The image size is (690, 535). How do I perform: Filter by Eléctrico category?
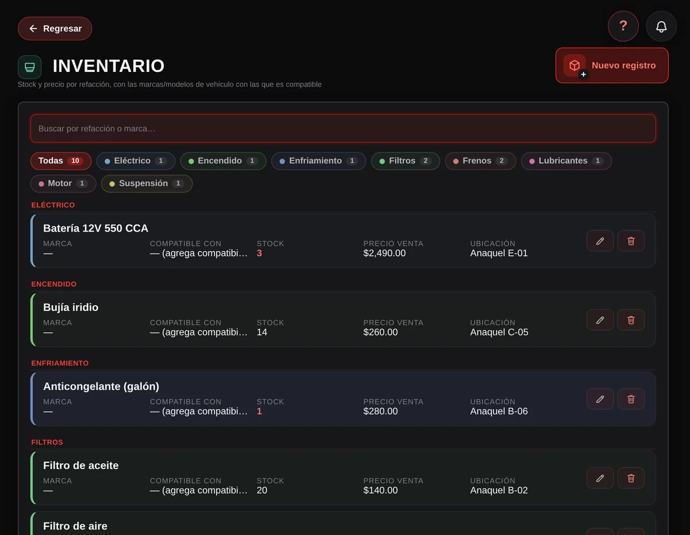(136, 161)
